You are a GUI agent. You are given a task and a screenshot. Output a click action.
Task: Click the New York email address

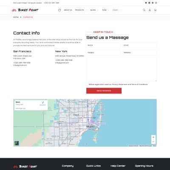(62, 63)
